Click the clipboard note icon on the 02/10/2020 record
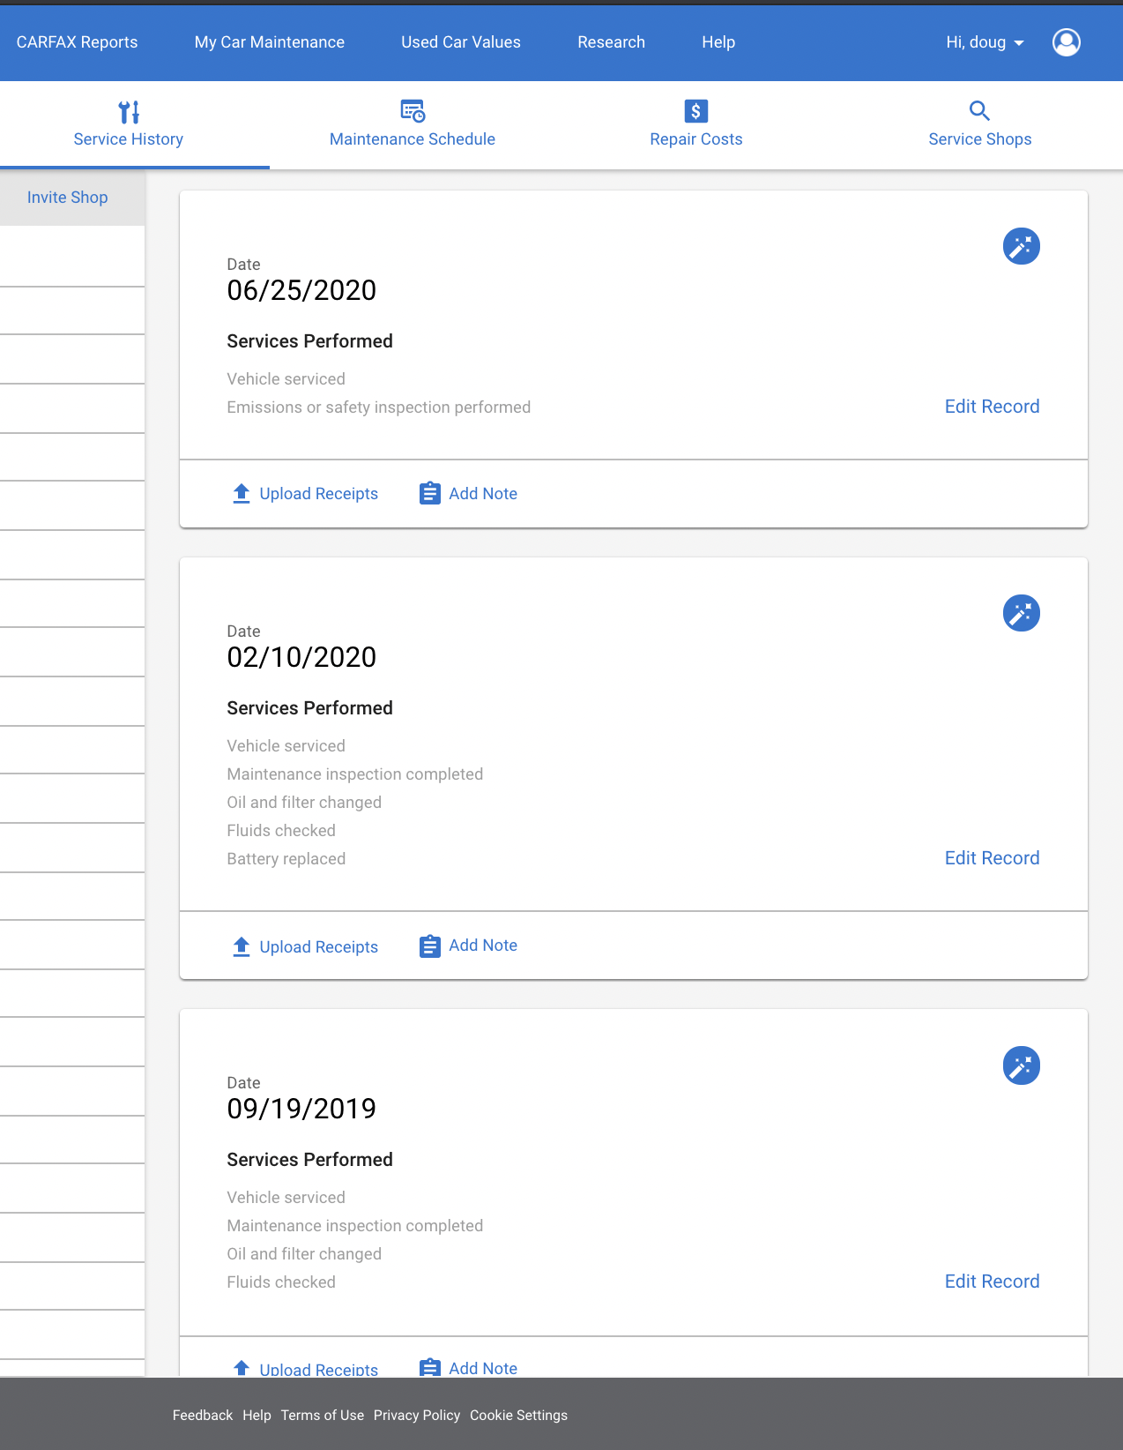Image resolution: width=1123 pixels, height=1450 pixels. click(x=430, y=945)
